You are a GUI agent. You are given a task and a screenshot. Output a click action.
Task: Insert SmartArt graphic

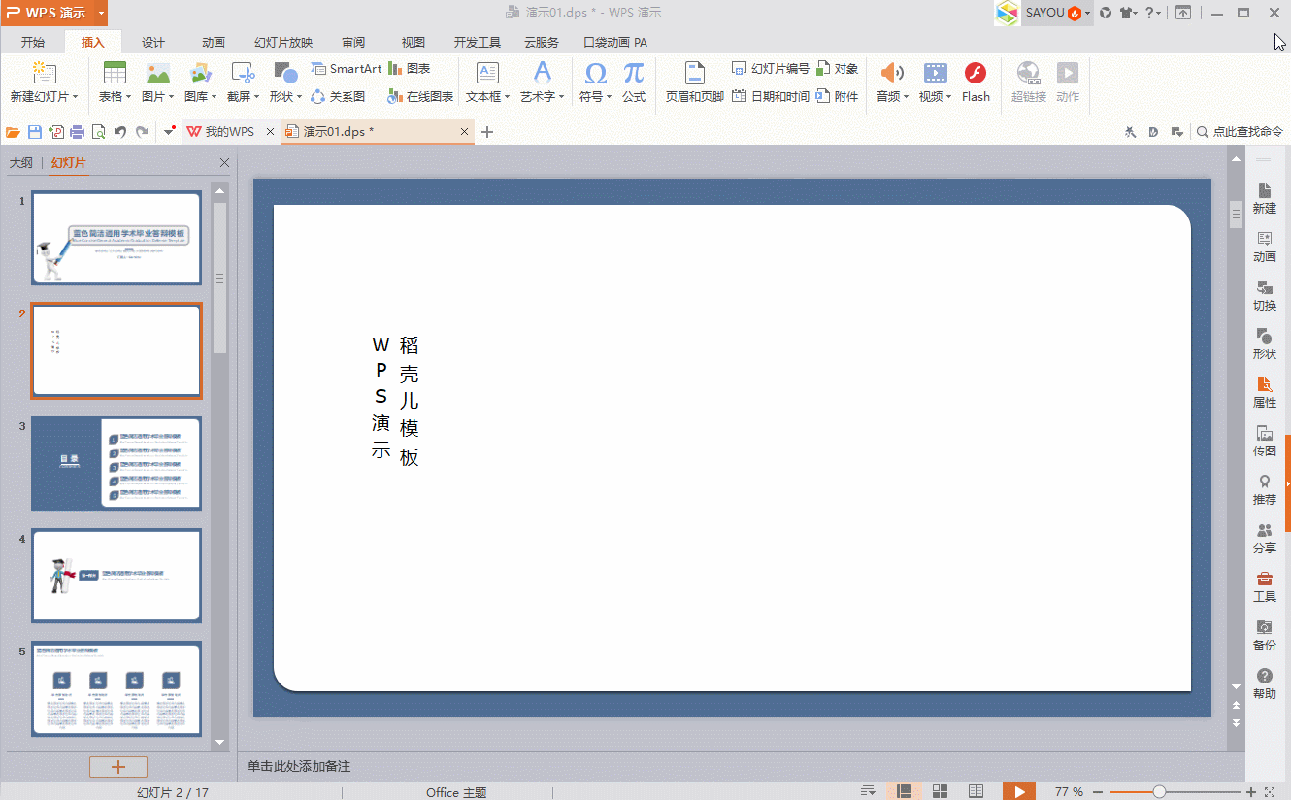[347, 68]
